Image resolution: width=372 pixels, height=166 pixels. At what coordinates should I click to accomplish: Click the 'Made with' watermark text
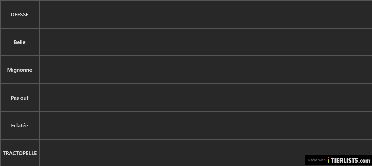[316, 160]
